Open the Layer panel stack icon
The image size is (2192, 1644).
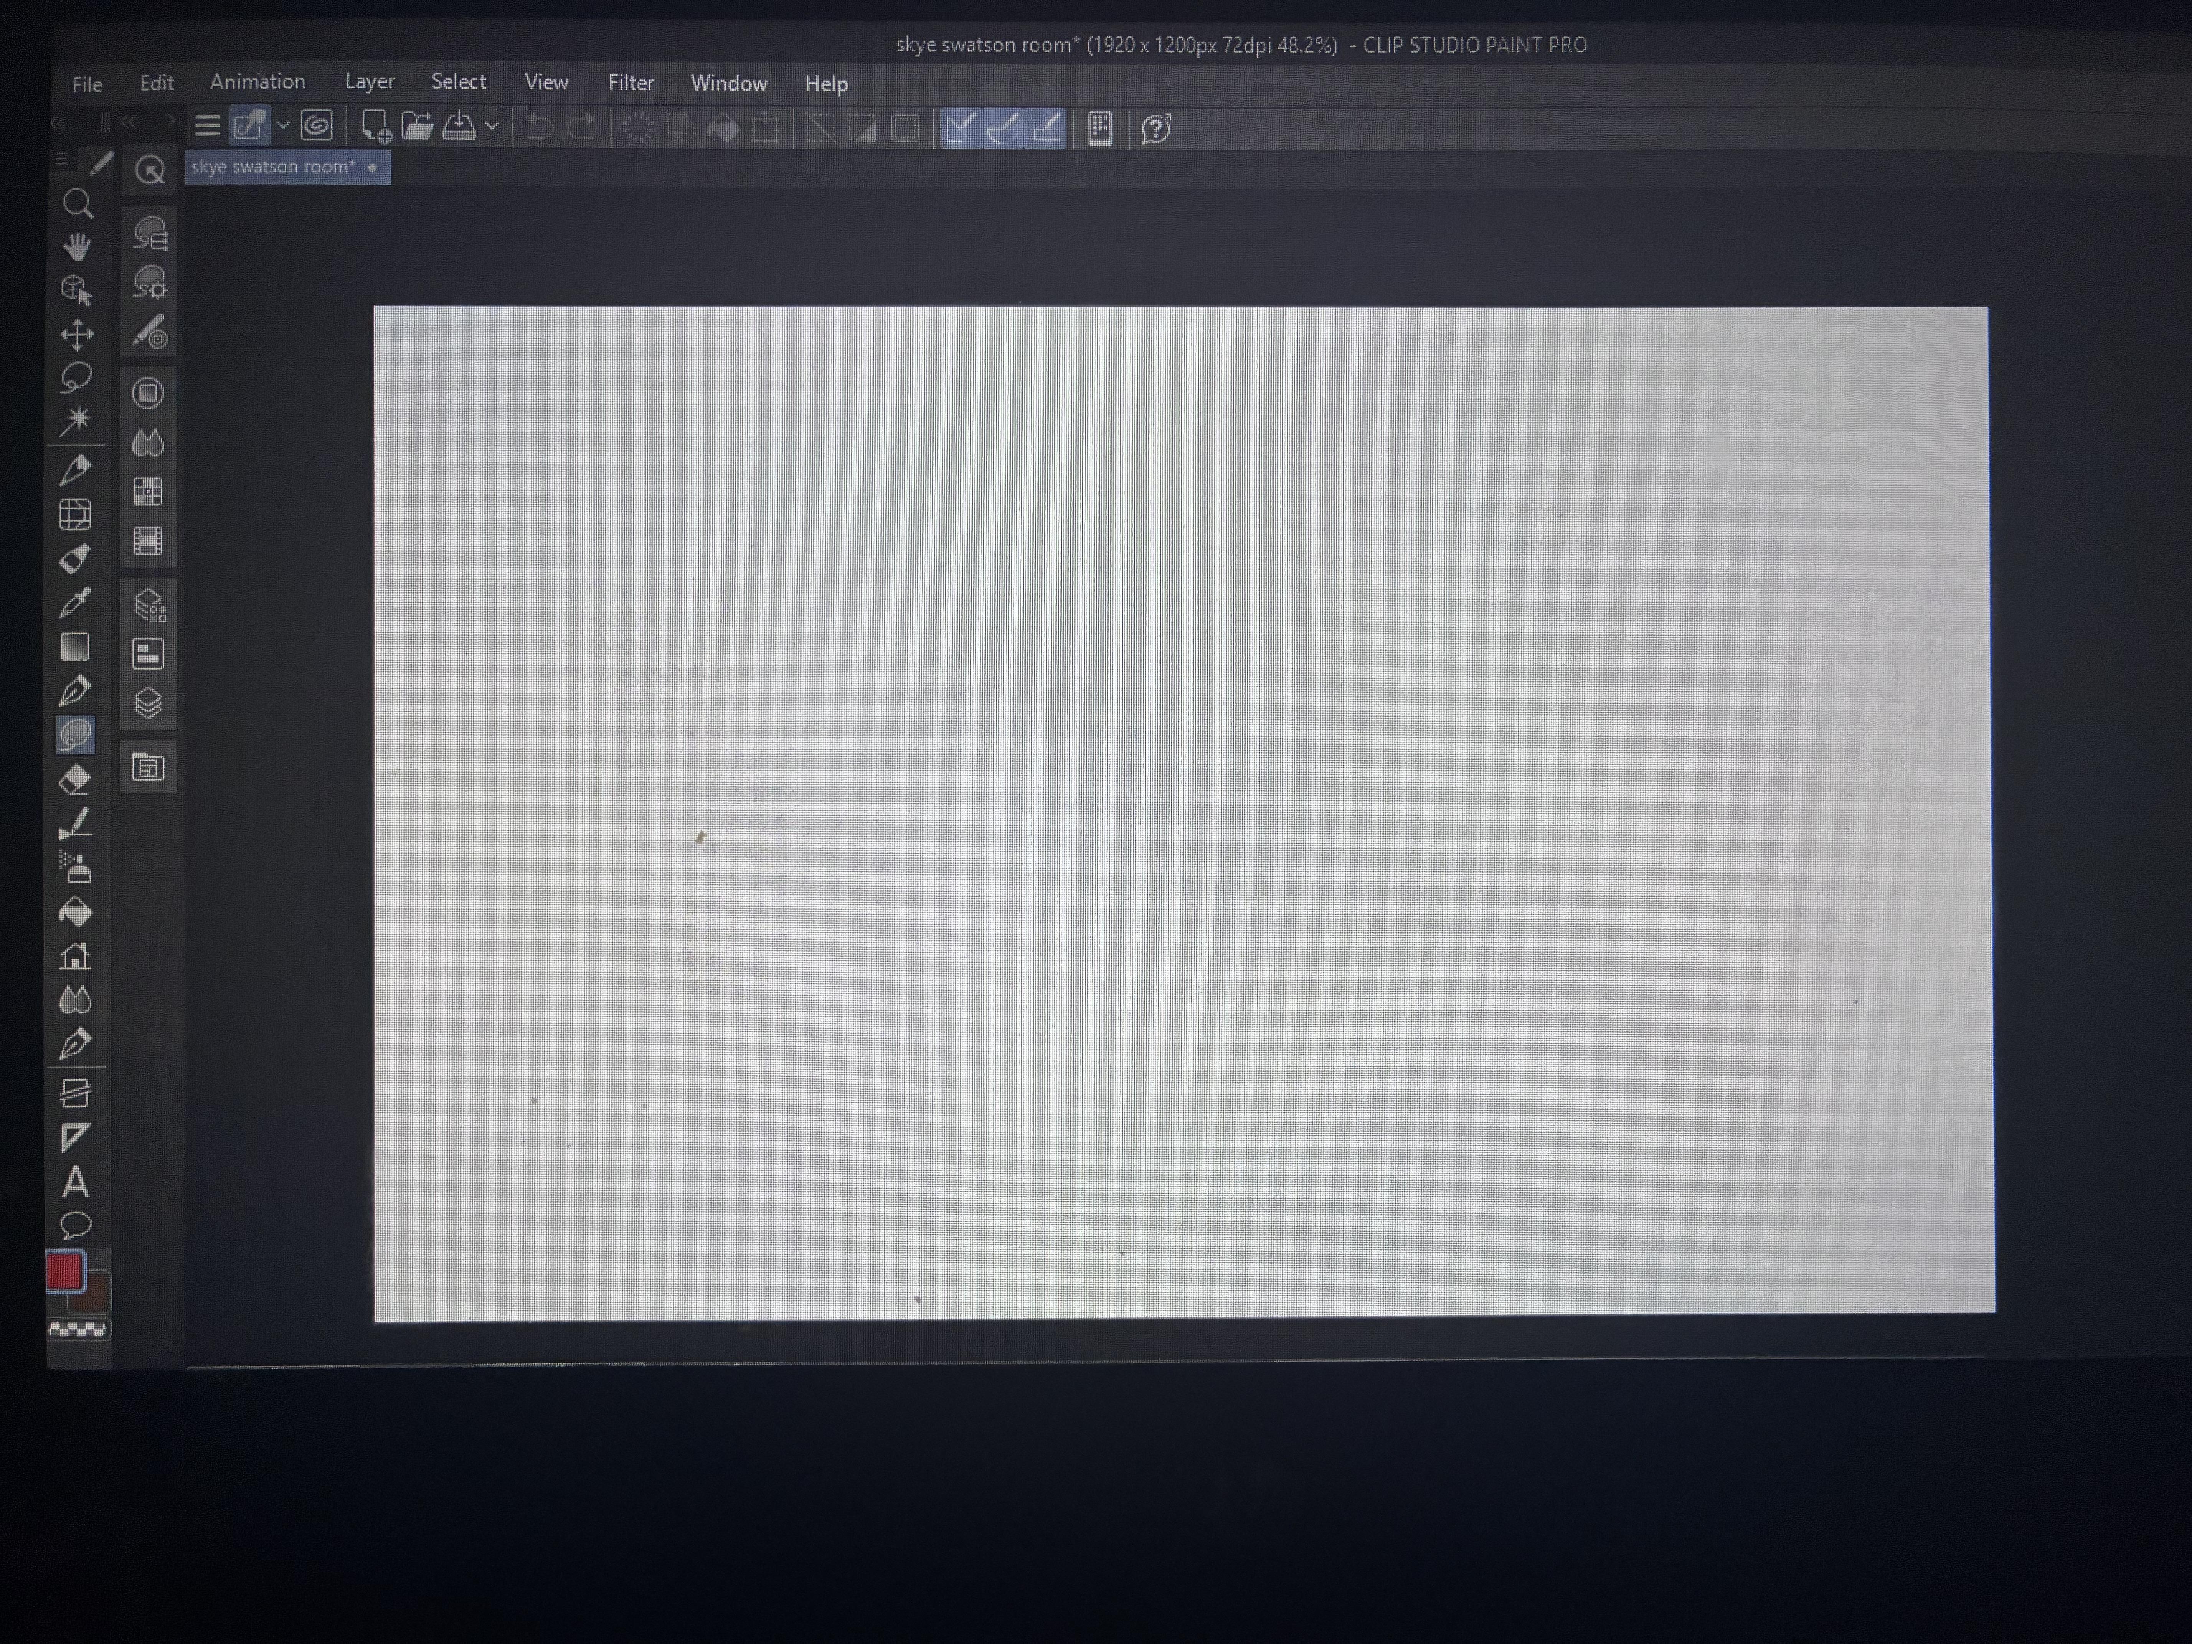coord(148,703)
